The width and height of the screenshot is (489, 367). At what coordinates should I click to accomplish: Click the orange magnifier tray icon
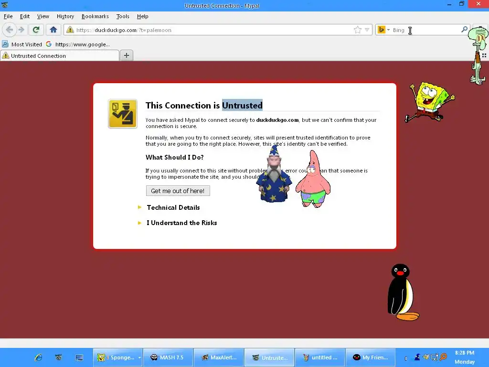tap(443, 356)
